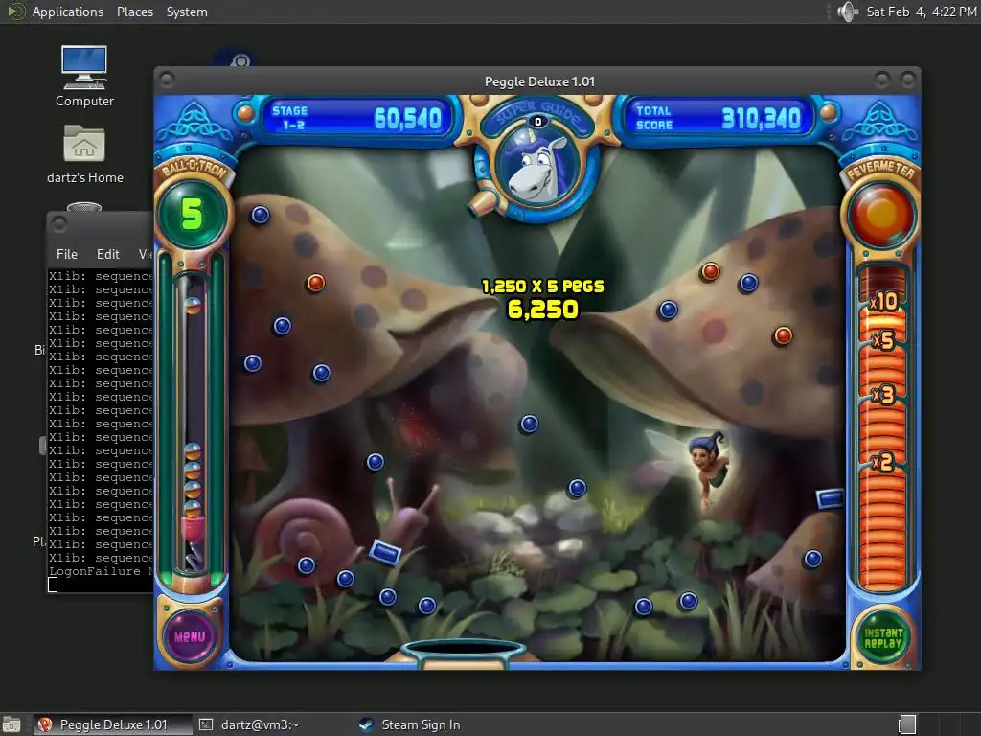Open the Applications menu
The height and width of the screenshot is (736, 981).
(68, 11)
